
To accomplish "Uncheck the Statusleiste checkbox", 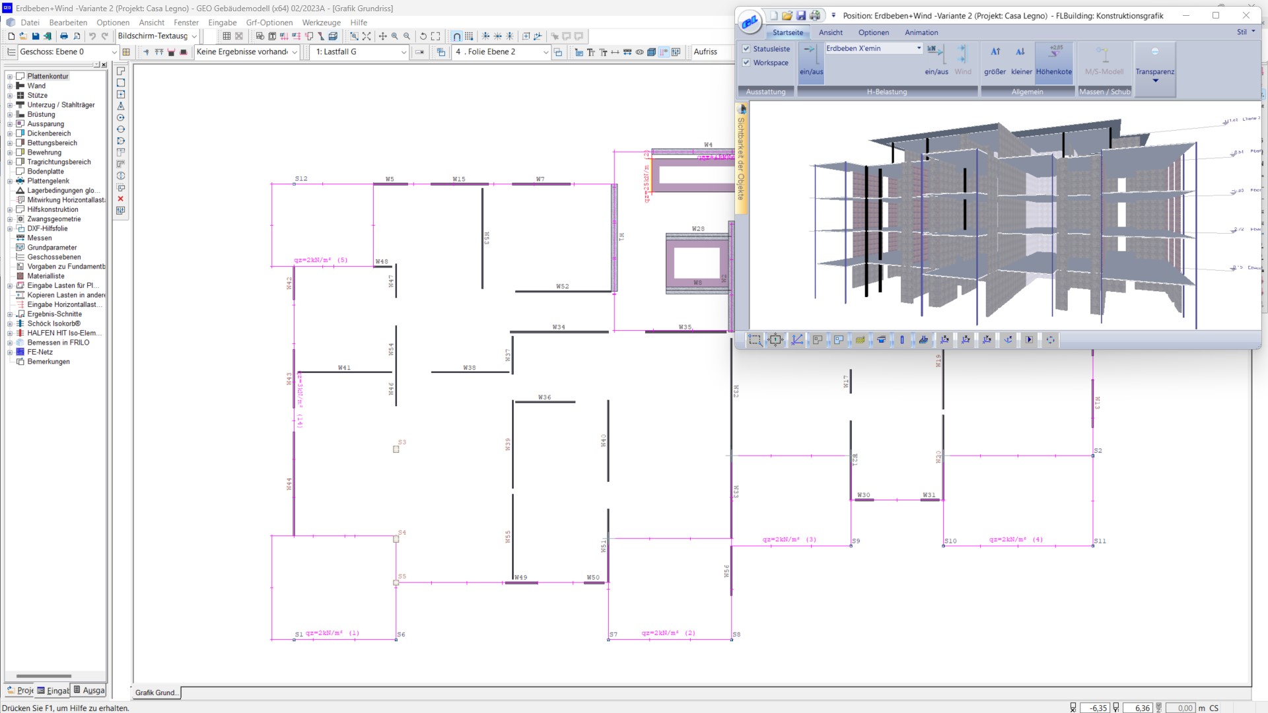I will tap(746, 49).
